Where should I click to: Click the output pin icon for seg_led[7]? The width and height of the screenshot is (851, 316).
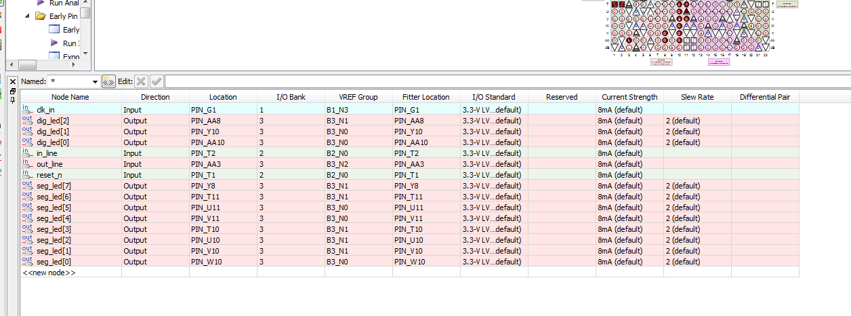click(x=27, y=185)
